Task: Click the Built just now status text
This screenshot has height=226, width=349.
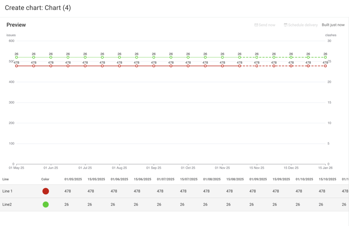Action: click(x=333, y=25)
